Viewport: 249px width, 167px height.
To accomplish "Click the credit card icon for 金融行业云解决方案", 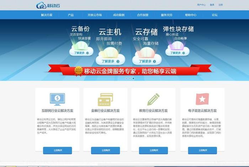I will coord(105,99).
